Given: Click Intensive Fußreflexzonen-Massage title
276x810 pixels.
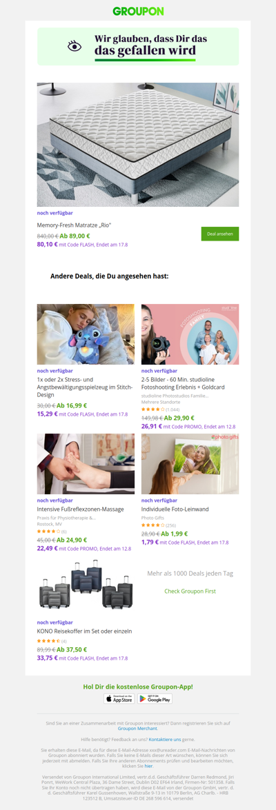Looking at the screenshot, I should pos(80,509).
